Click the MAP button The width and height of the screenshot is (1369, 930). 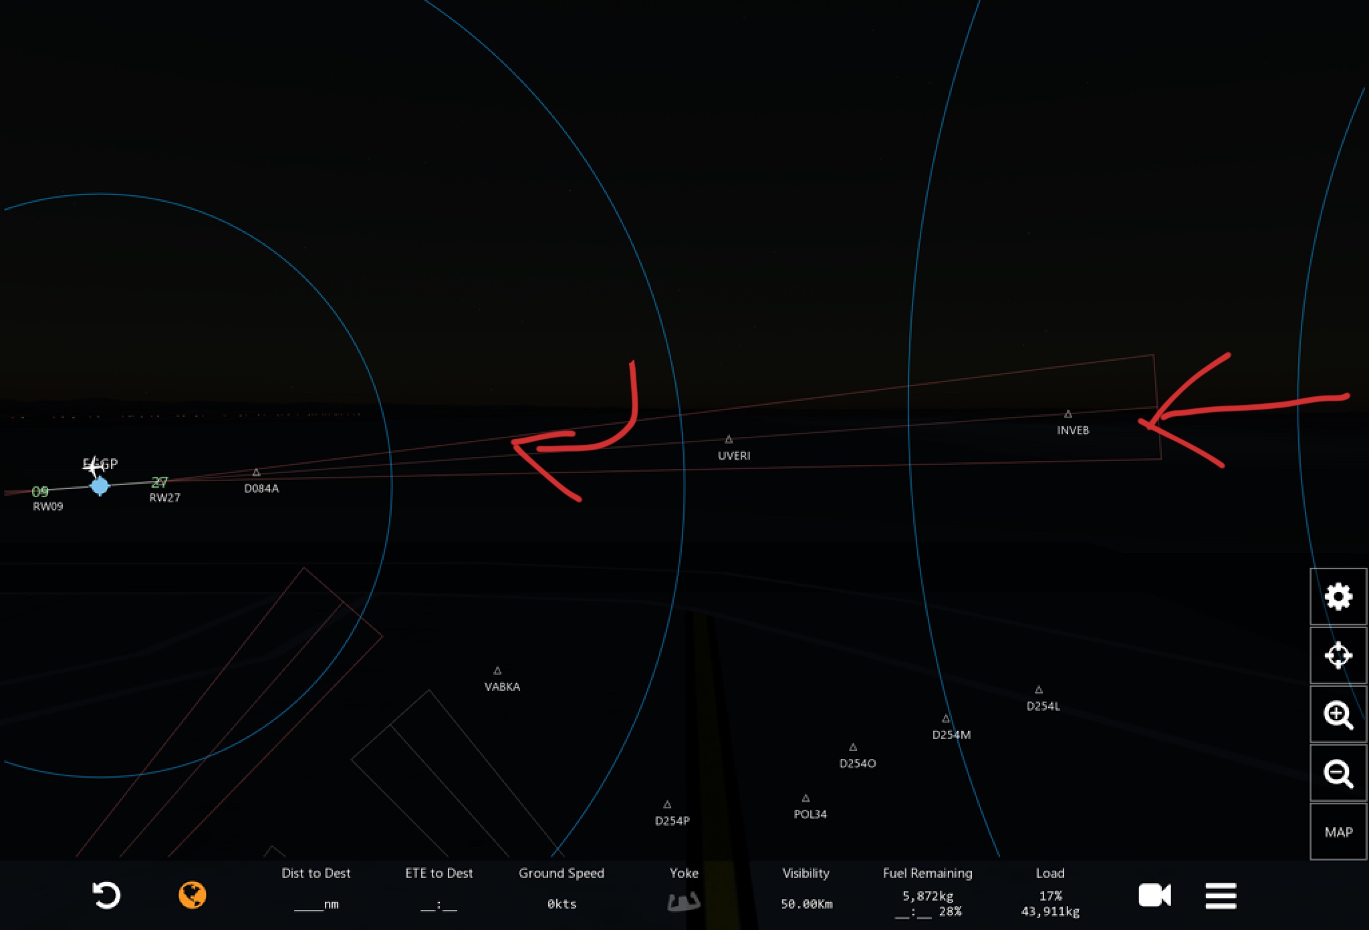click(x=1338, y=832)
